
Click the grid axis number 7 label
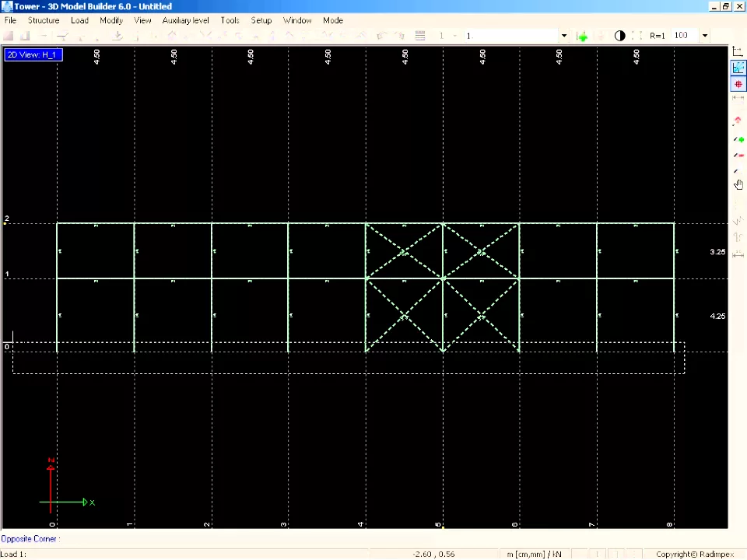click(x=591, y=524)
